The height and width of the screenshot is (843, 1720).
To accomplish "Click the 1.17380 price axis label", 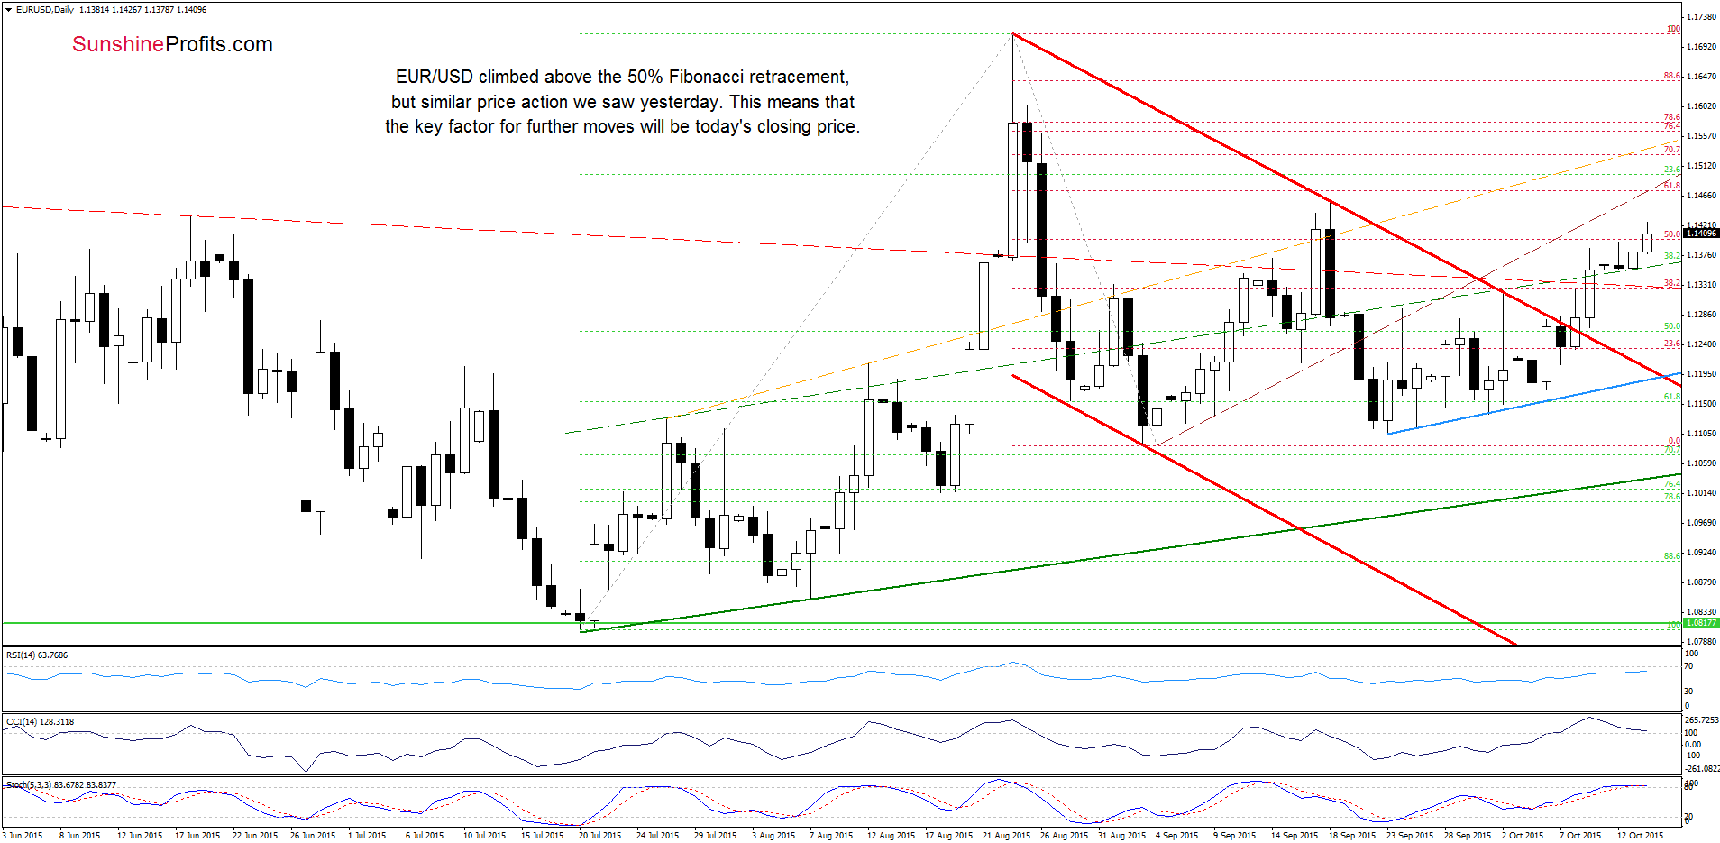I will tap(1702, 17).
